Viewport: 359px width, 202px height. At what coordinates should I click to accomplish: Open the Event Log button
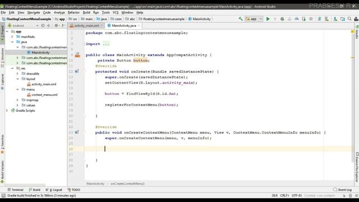click(x=342, y=190)
